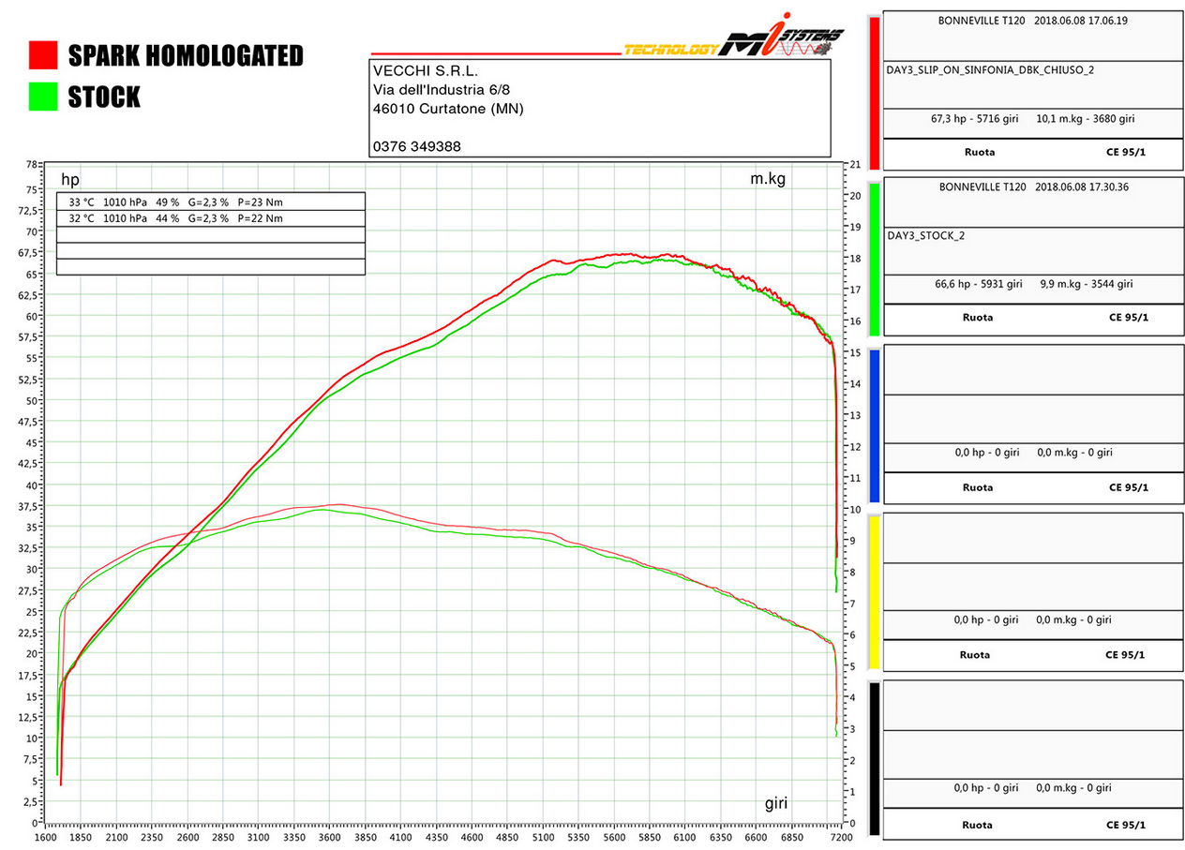The image size is (1185, 850).
Task: Click the red square beside SPARK HOMOLOGATED
Action: [43, 55]
